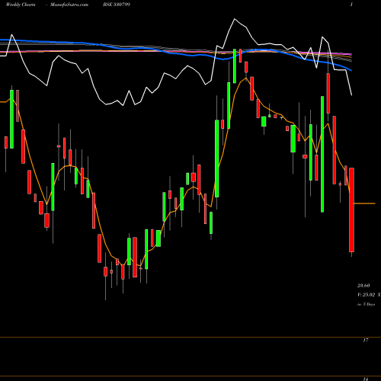Click the "Weekly Charts" title text
The image size is (381, 381).
click(21, 5)
